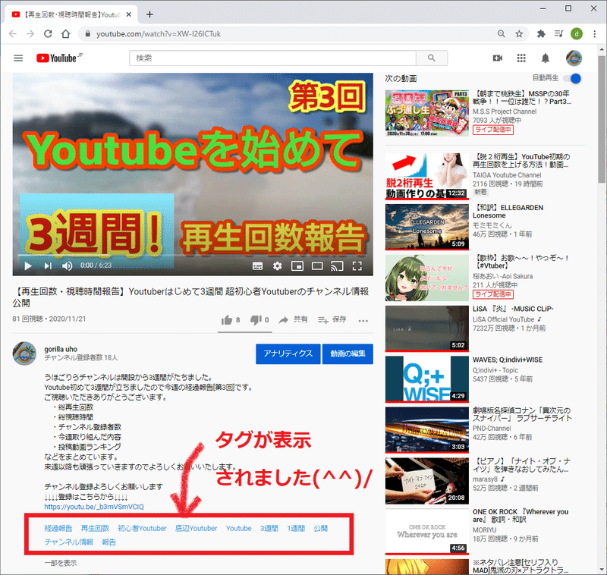Click the 再生回数 tag
This screenshot has height=575, width=607.
[x=95, y=528]
